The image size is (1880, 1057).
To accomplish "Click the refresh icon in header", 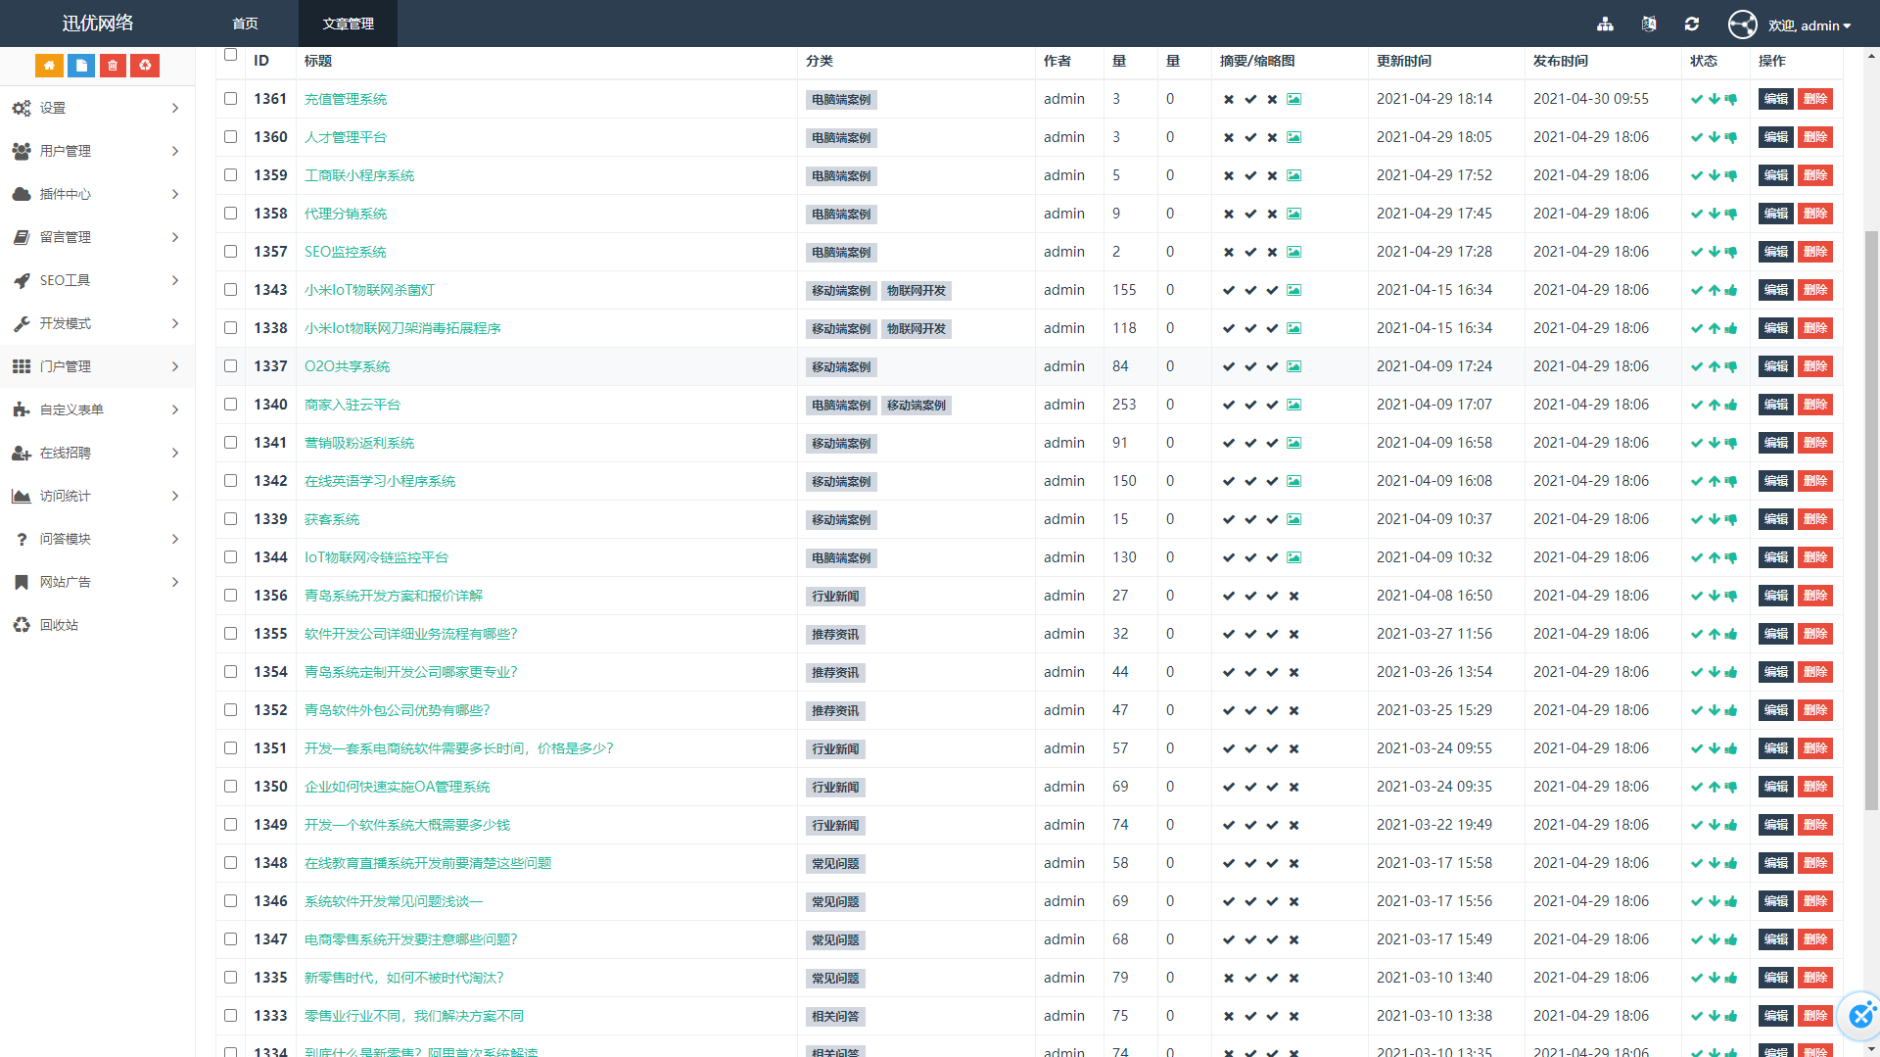I will 1692,24.
